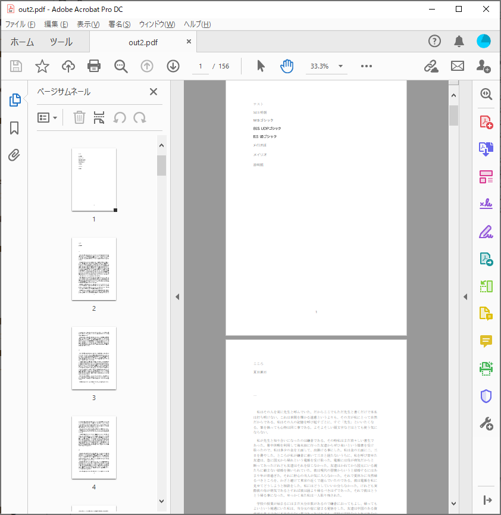Click the 156 total page count
The height and width of the screenshot is (515, 501).
coord(224,66)
